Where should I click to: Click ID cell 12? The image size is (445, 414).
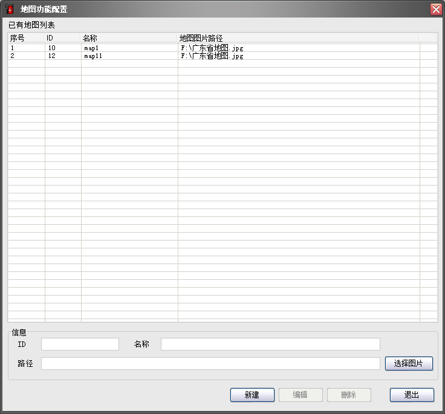[63, 56]
